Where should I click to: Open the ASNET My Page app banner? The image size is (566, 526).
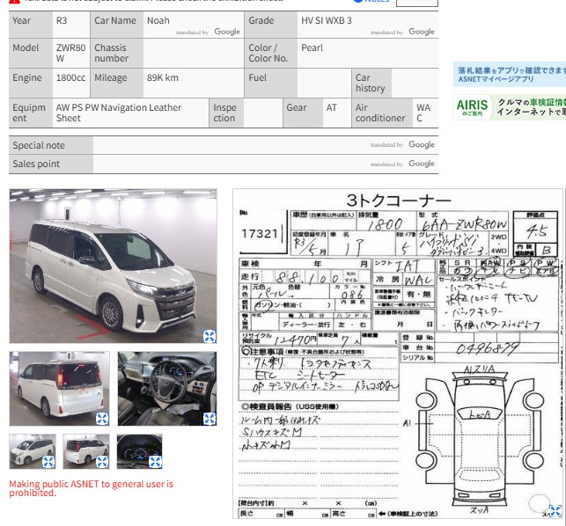pyautogui.click(x=510, y=74)
